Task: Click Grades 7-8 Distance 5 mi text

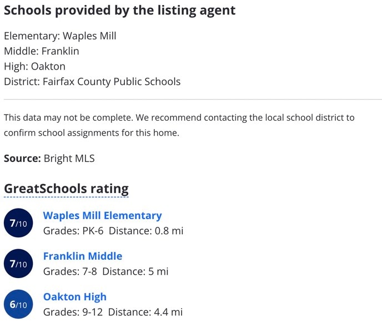Action: tap(105, 271)
